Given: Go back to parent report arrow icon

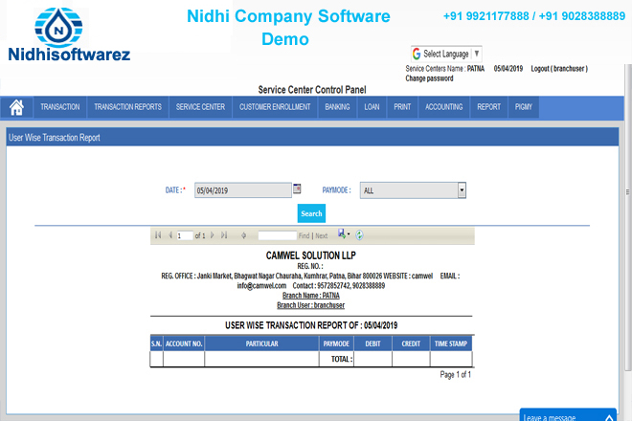Looking at the screenshot, I should [x=243, y=235].
